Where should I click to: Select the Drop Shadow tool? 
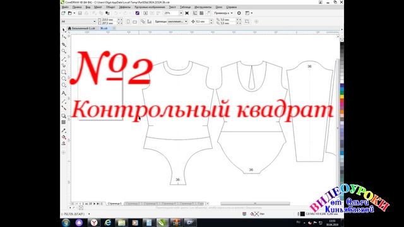pyautogui.click(x=64, y=116)
